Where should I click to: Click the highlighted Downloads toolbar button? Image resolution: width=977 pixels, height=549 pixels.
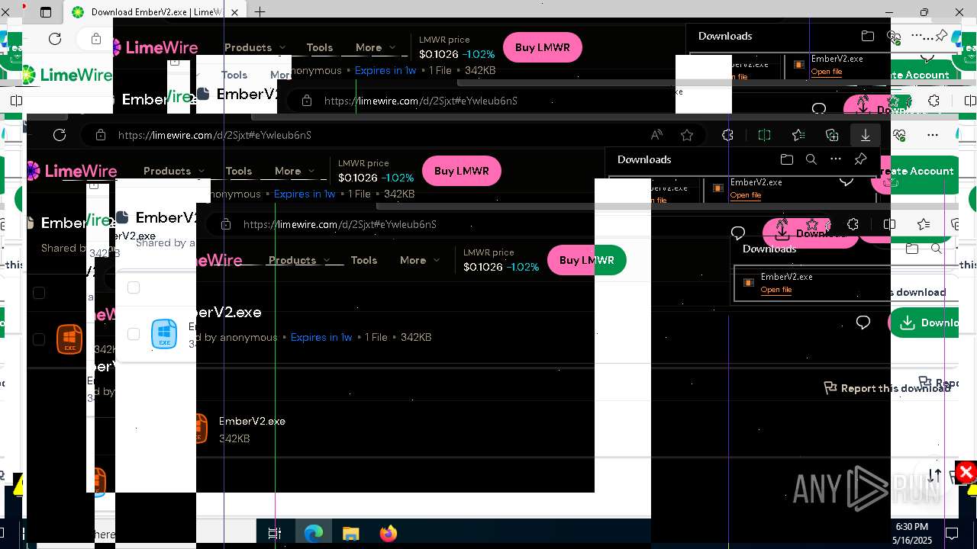[866, 135]
